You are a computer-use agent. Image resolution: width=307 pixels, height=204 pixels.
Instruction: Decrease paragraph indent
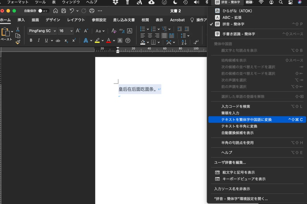click(180, 29)
